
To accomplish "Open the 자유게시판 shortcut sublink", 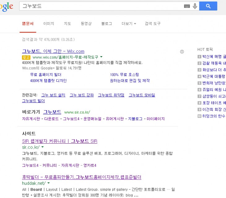I will 31,119.
